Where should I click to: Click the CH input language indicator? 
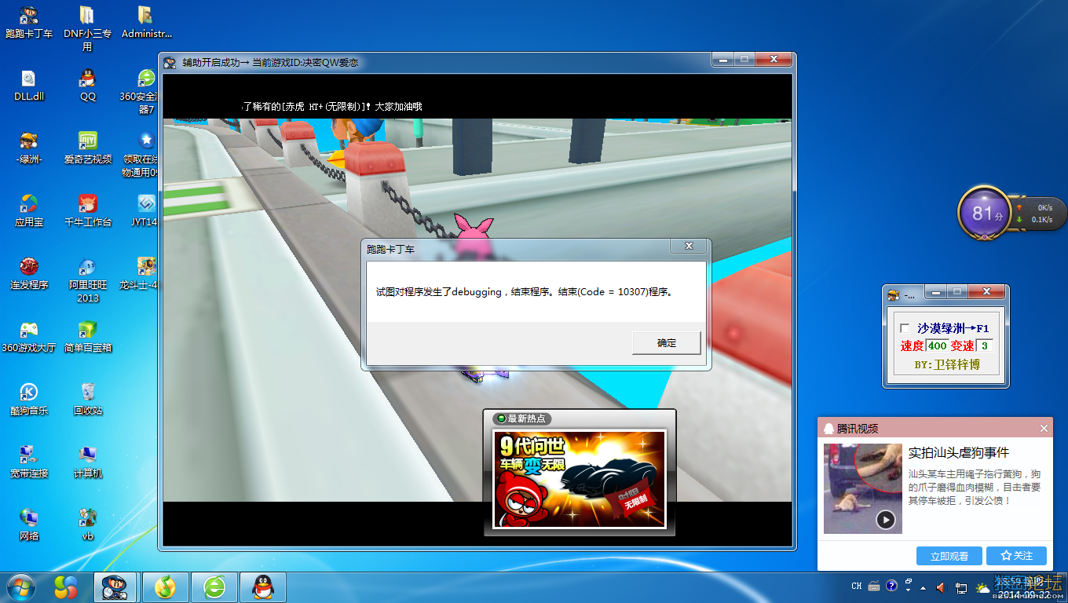pyautogui.click(x=856, y=586)
